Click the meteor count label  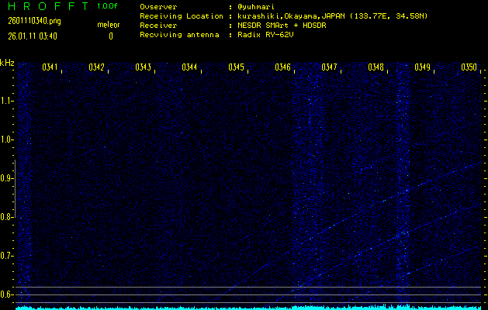109,26
